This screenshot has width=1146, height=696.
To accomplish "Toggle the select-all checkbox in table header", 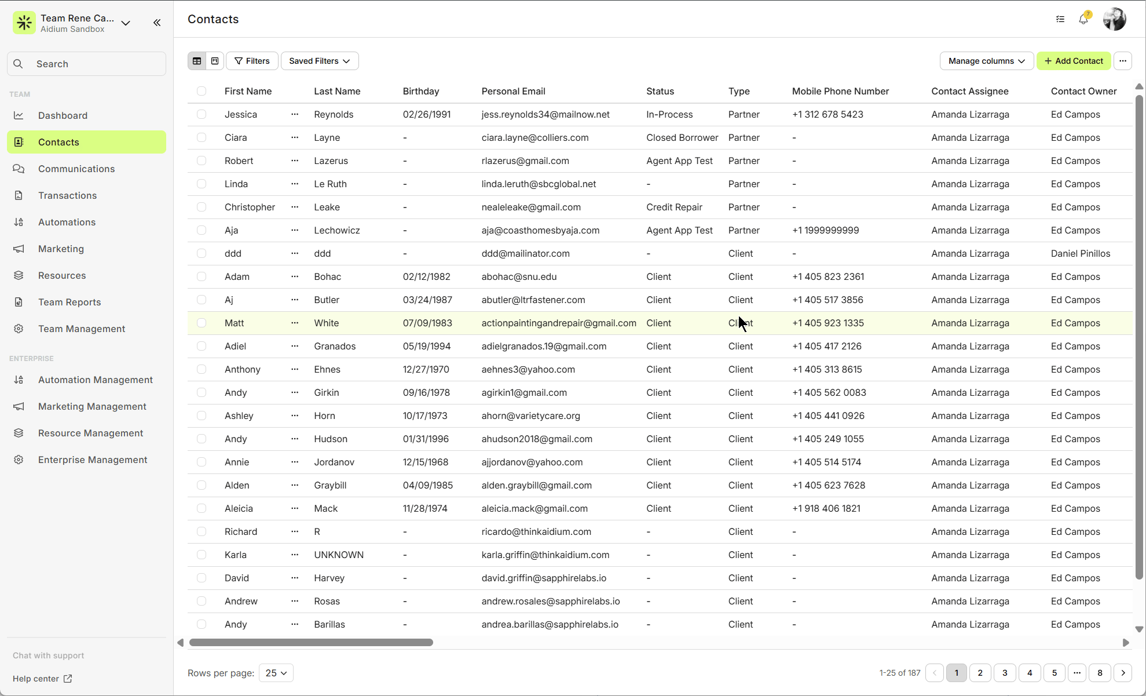I will (202, 91).
